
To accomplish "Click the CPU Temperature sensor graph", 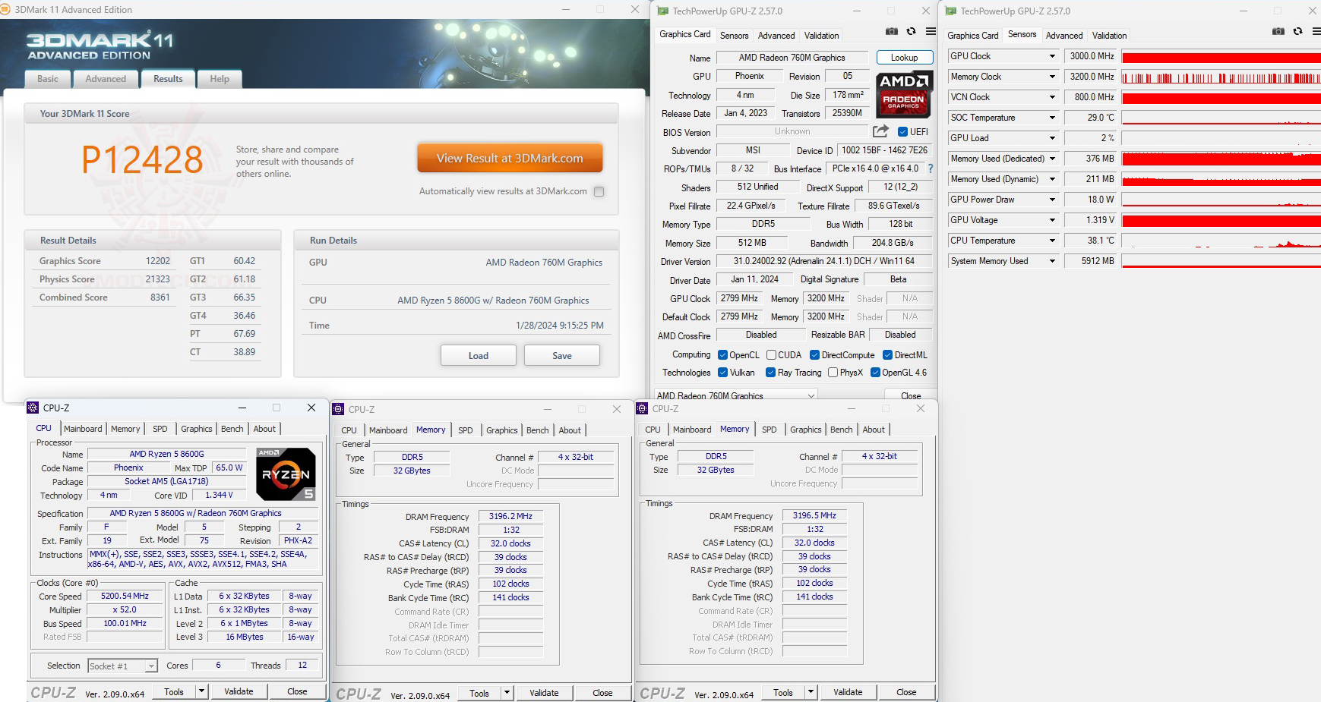I will tap(1221, 241).
